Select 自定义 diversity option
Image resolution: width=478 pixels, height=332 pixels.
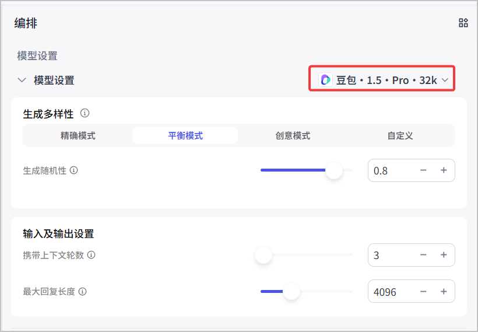pyautogui.click(x=400, y=135)
